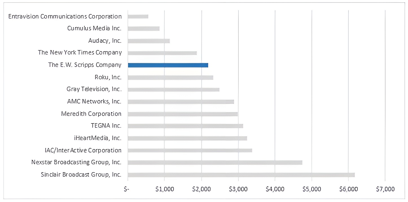Select the Audacy, Inc. bar

[149, 41]
